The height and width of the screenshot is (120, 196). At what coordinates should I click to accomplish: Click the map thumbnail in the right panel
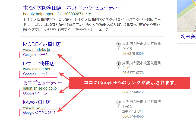(186, 16)
